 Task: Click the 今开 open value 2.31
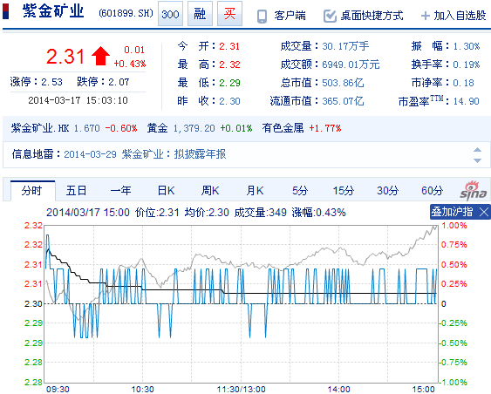(x=229, y=46)
